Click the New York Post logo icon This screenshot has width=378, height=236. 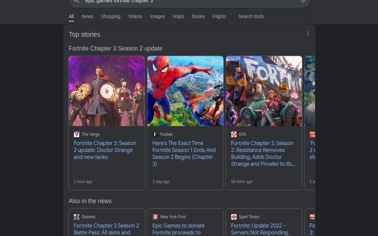pyautogui.click(x=155, y=217)
